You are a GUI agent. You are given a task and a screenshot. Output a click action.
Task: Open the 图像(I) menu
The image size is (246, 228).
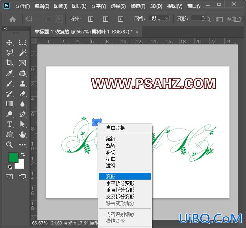pos(61,6)
